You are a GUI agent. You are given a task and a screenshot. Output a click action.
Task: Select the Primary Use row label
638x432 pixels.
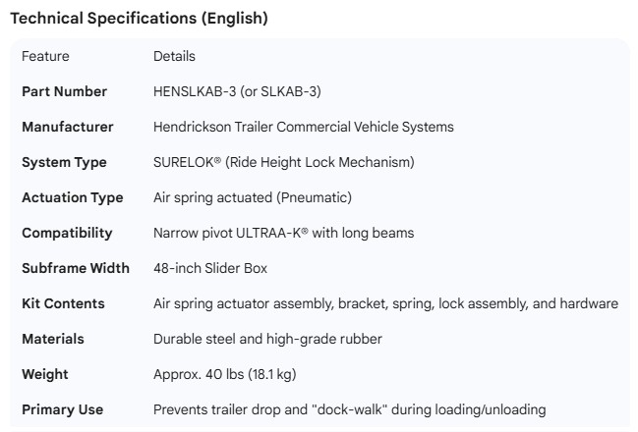pos(62,409)
